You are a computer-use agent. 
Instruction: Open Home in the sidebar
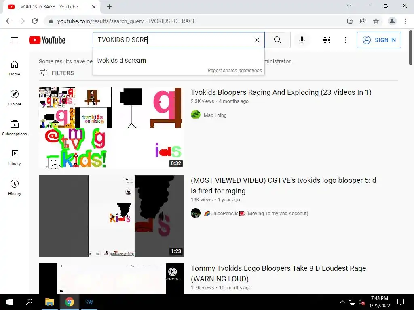point(15,68)
